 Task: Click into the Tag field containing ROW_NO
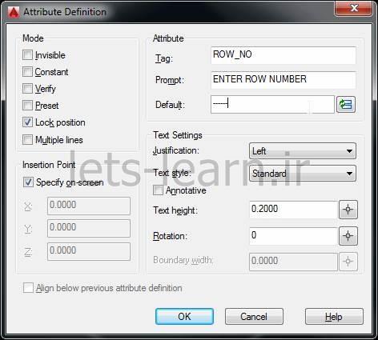283,55
